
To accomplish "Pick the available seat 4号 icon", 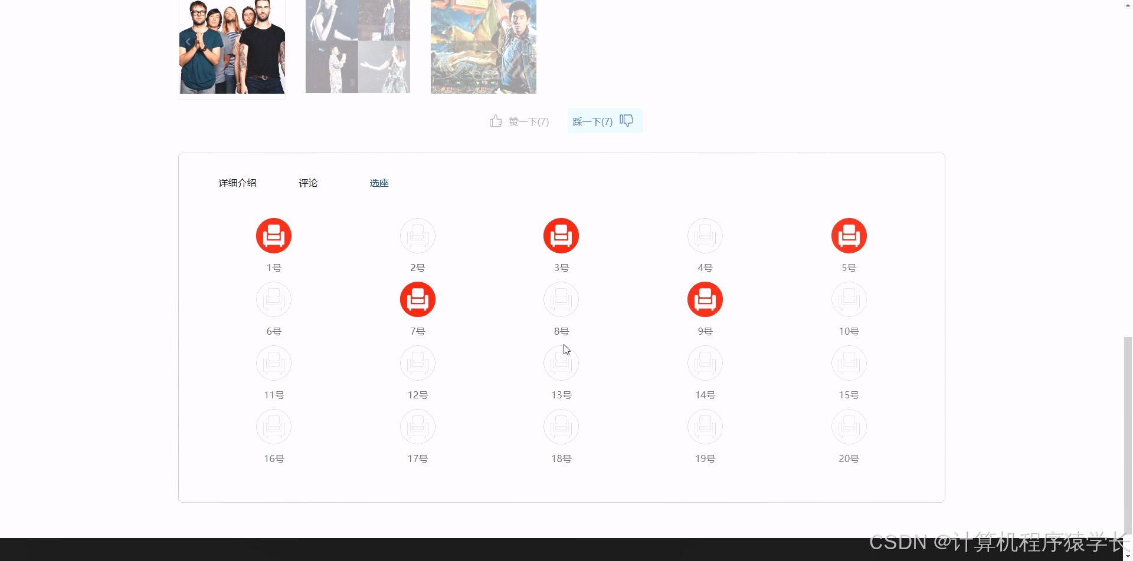I will pyautogui.click(x=705, y=236).
